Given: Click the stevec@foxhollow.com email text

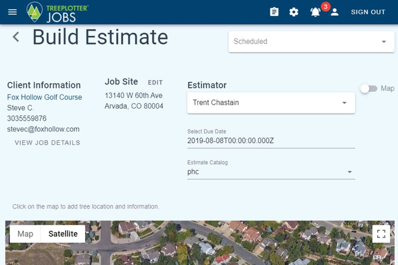Looking at the screenshot, I should [43, 129].
